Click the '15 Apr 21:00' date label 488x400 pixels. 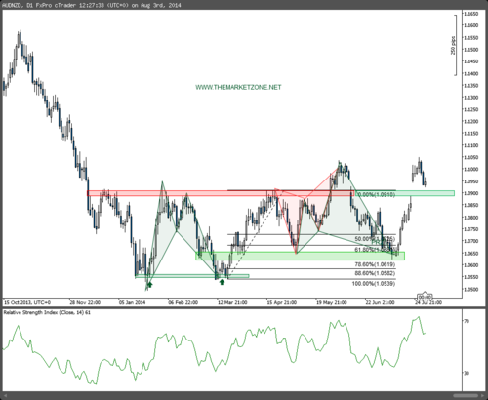282,302
